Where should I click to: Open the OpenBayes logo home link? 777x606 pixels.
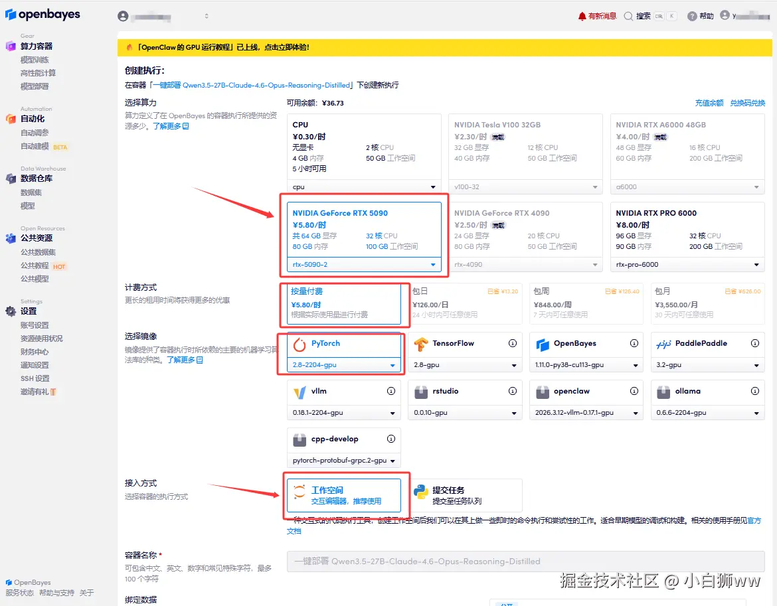[43, 15]
